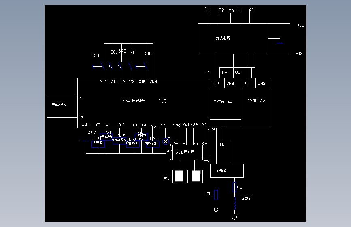Screen dimensions: 351x227
Task: Click the 转换器 converter block
Action: 227,171
